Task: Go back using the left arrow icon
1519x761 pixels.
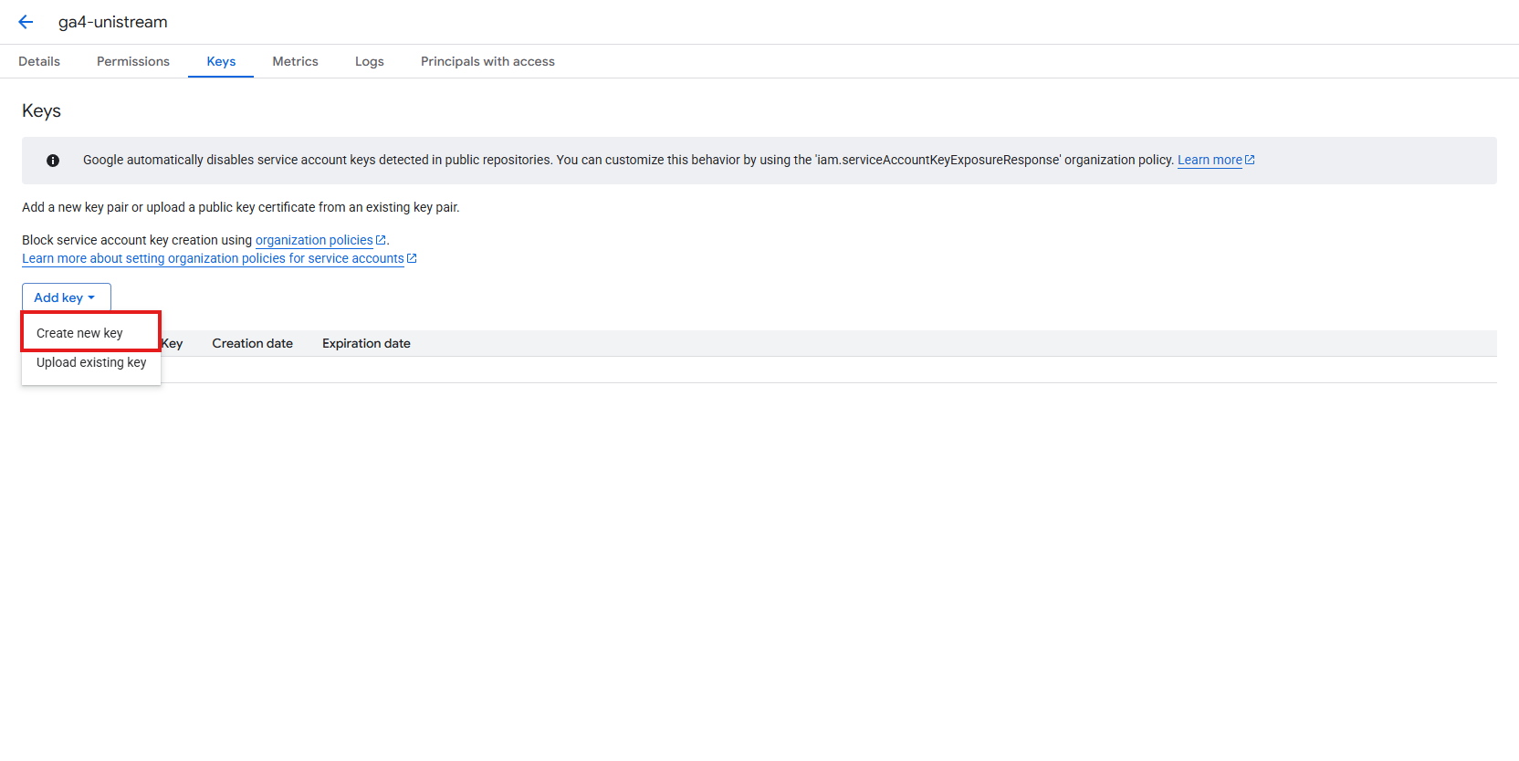Action: (26, 22)
